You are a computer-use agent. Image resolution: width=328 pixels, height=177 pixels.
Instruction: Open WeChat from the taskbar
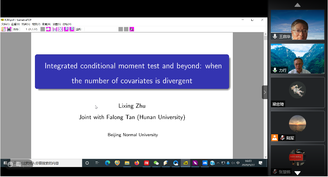pos(156,163)
